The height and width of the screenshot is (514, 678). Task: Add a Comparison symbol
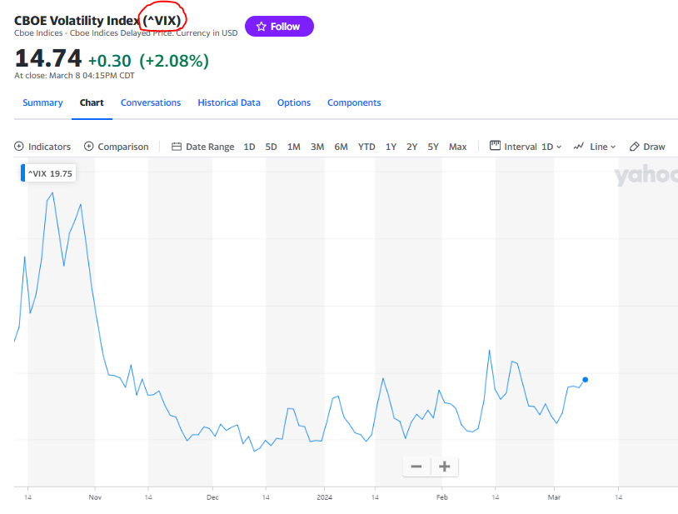pos(117,147)
